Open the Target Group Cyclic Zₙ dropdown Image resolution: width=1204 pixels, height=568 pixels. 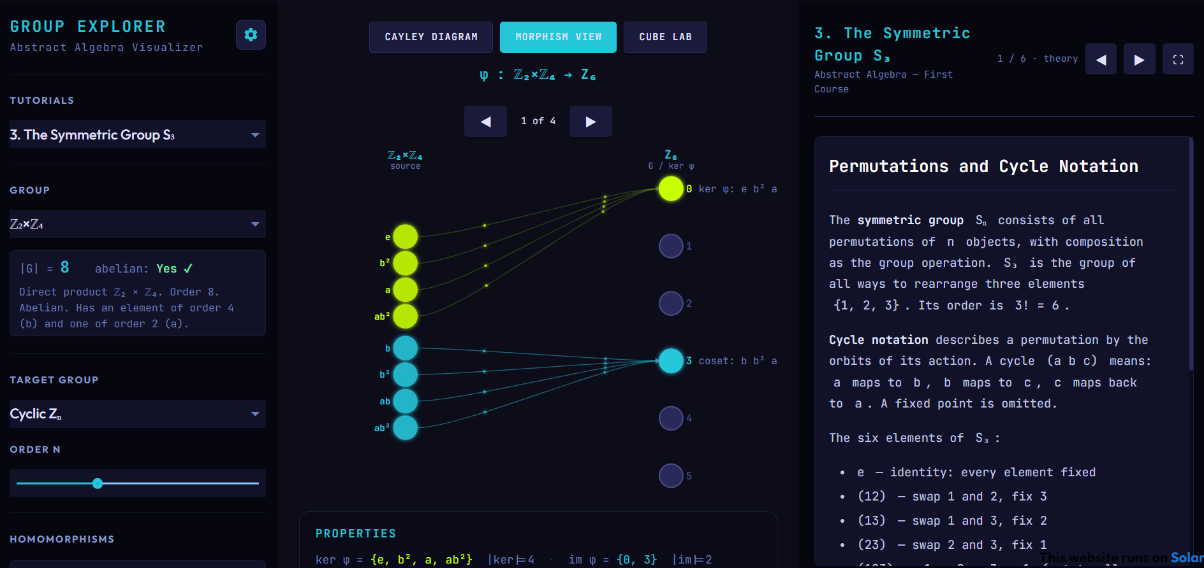(137, 414)
